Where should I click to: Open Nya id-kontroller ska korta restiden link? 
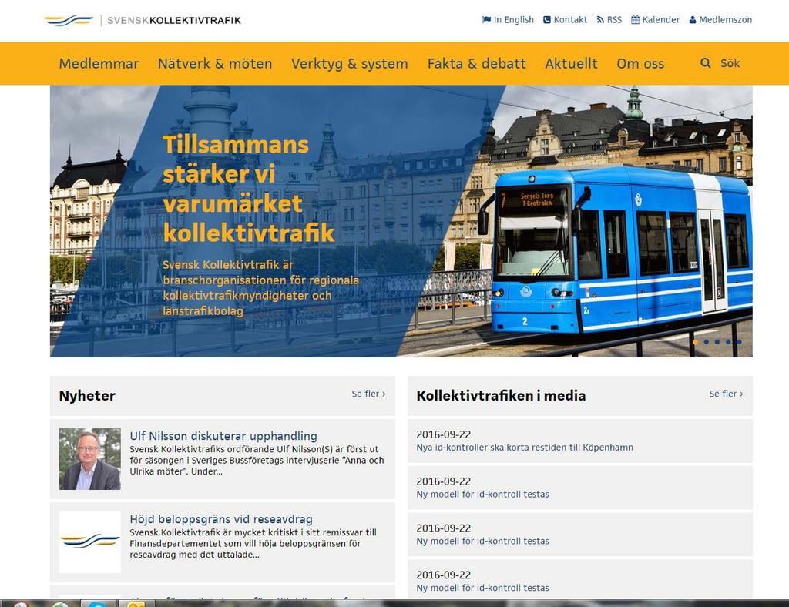525,448
